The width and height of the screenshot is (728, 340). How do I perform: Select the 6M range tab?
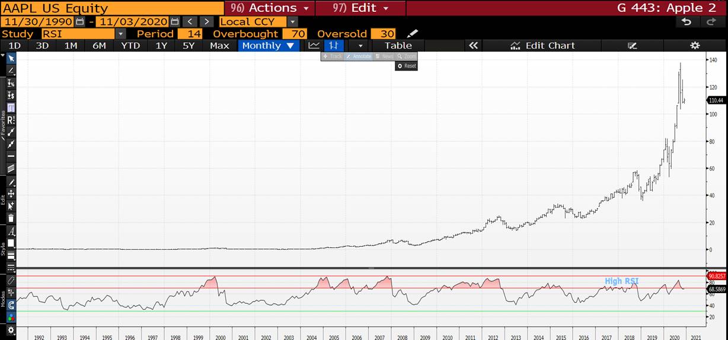100,45
